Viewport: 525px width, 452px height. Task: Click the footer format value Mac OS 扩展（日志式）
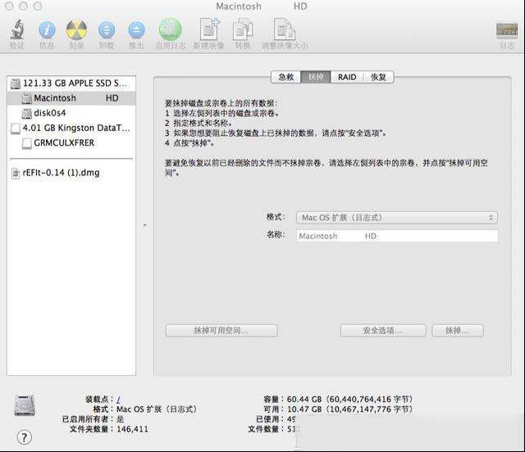(x=157, y=409)
